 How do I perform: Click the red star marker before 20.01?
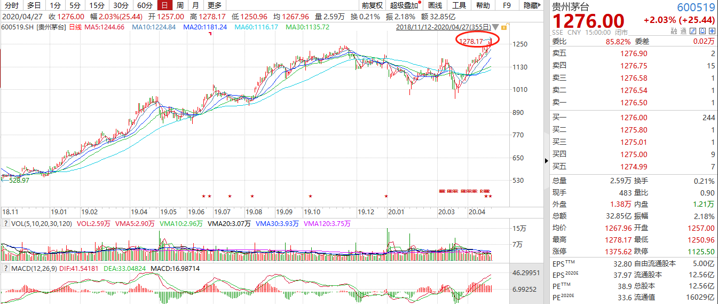(386, 197)
